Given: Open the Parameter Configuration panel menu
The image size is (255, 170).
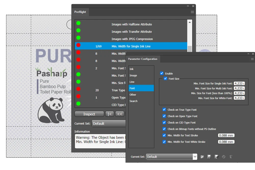Looking at the screenshot, I should point(252,59).
